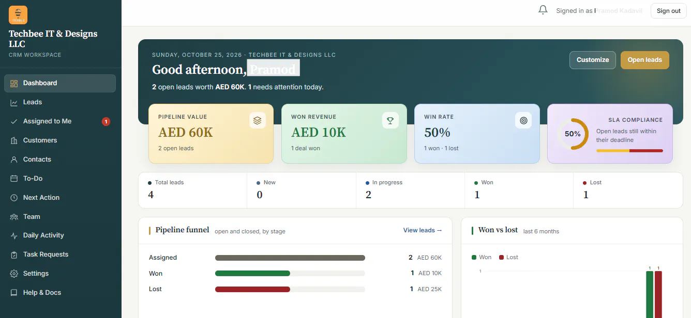Click the Techbee logo in the sidebar

tap(18, 15)
